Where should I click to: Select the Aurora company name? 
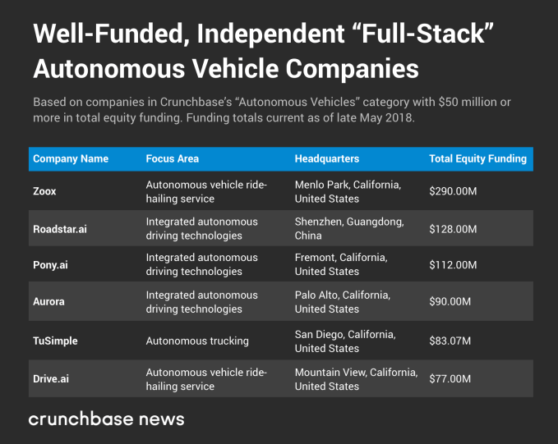[x=49, y=301]
